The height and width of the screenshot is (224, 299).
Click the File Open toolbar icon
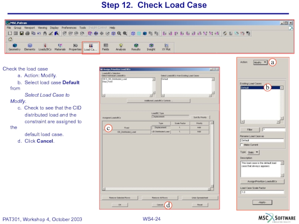point(16,34)
